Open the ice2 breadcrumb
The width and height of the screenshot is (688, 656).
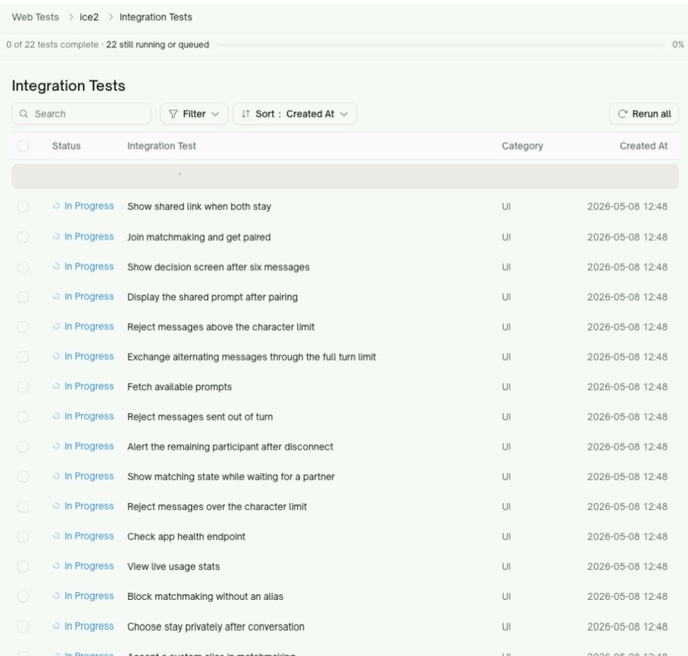(x=89, y=17)
